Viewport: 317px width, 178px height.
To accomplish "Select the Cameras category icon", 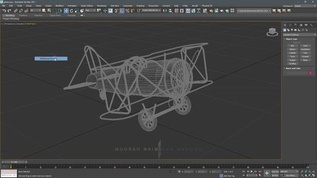I will 295,30.
